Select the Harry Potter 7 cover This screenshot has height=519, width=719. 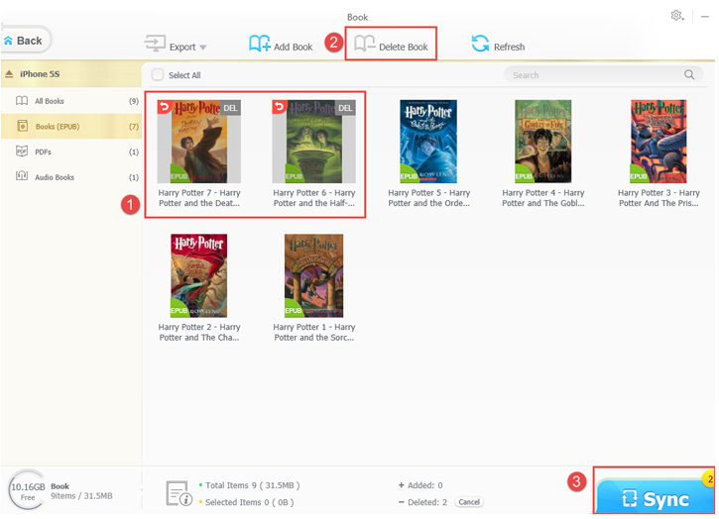[x=199, y=142]
